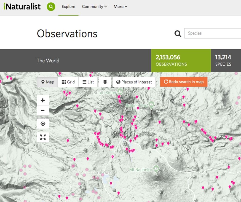The height and width of the screenshot is (202, 241).
Task: Click the magnifier icon beside Species field
Action: tap(178, 33)
